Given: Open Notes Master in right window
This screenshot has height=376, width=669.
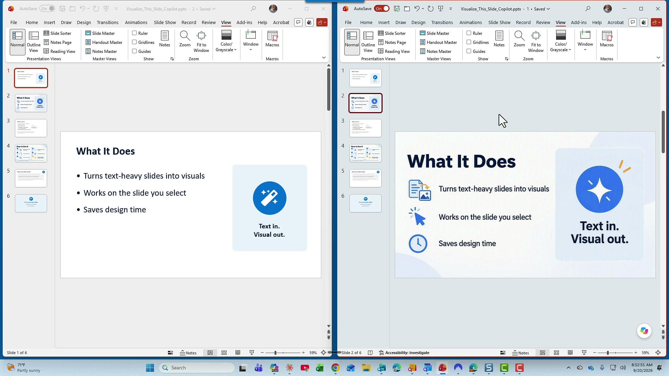Looking at the screenshot, I should 436,51.
